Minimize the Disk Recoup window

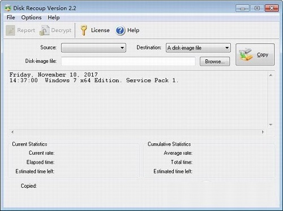242,8
